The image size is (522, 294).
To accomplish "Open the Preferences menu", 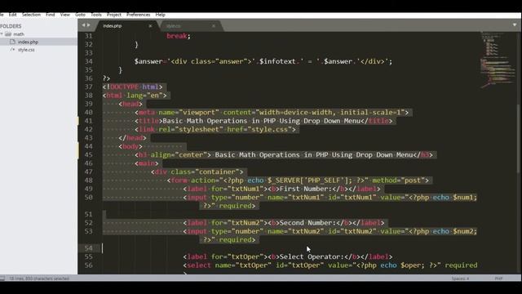I will 138,15.
